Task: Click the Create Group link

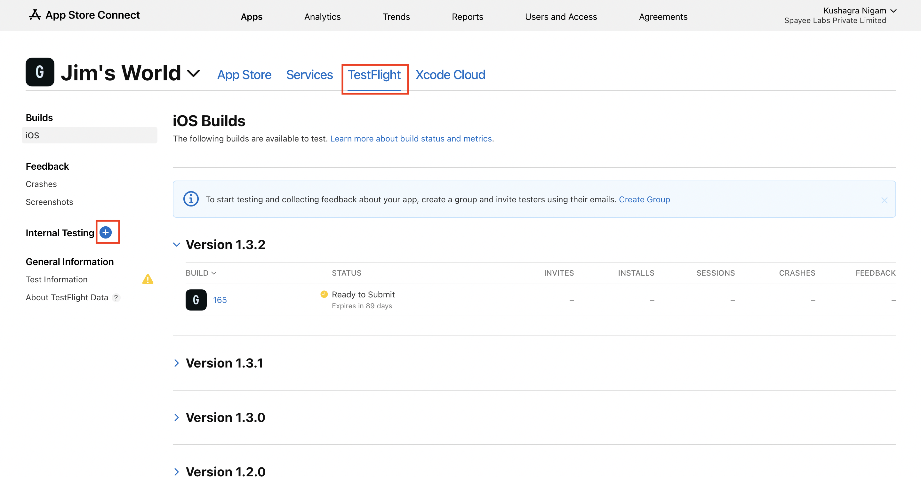Action: pyautogui.click(x=644, y=199)
